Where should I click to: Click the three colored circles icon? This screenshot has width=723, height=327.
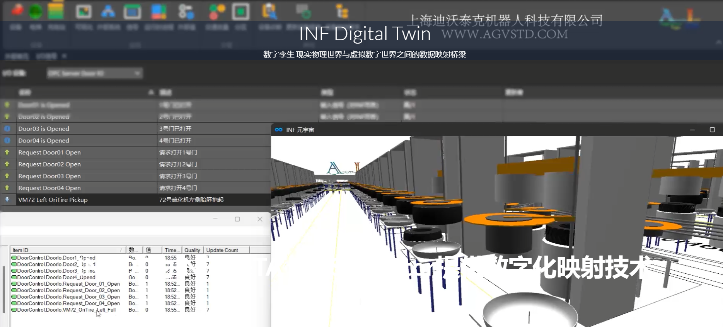(x=217, y=12)
